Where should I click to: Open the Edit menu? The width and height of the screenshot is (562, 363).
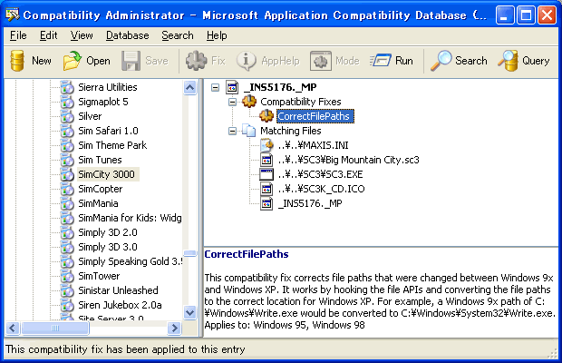click(48, 35)
